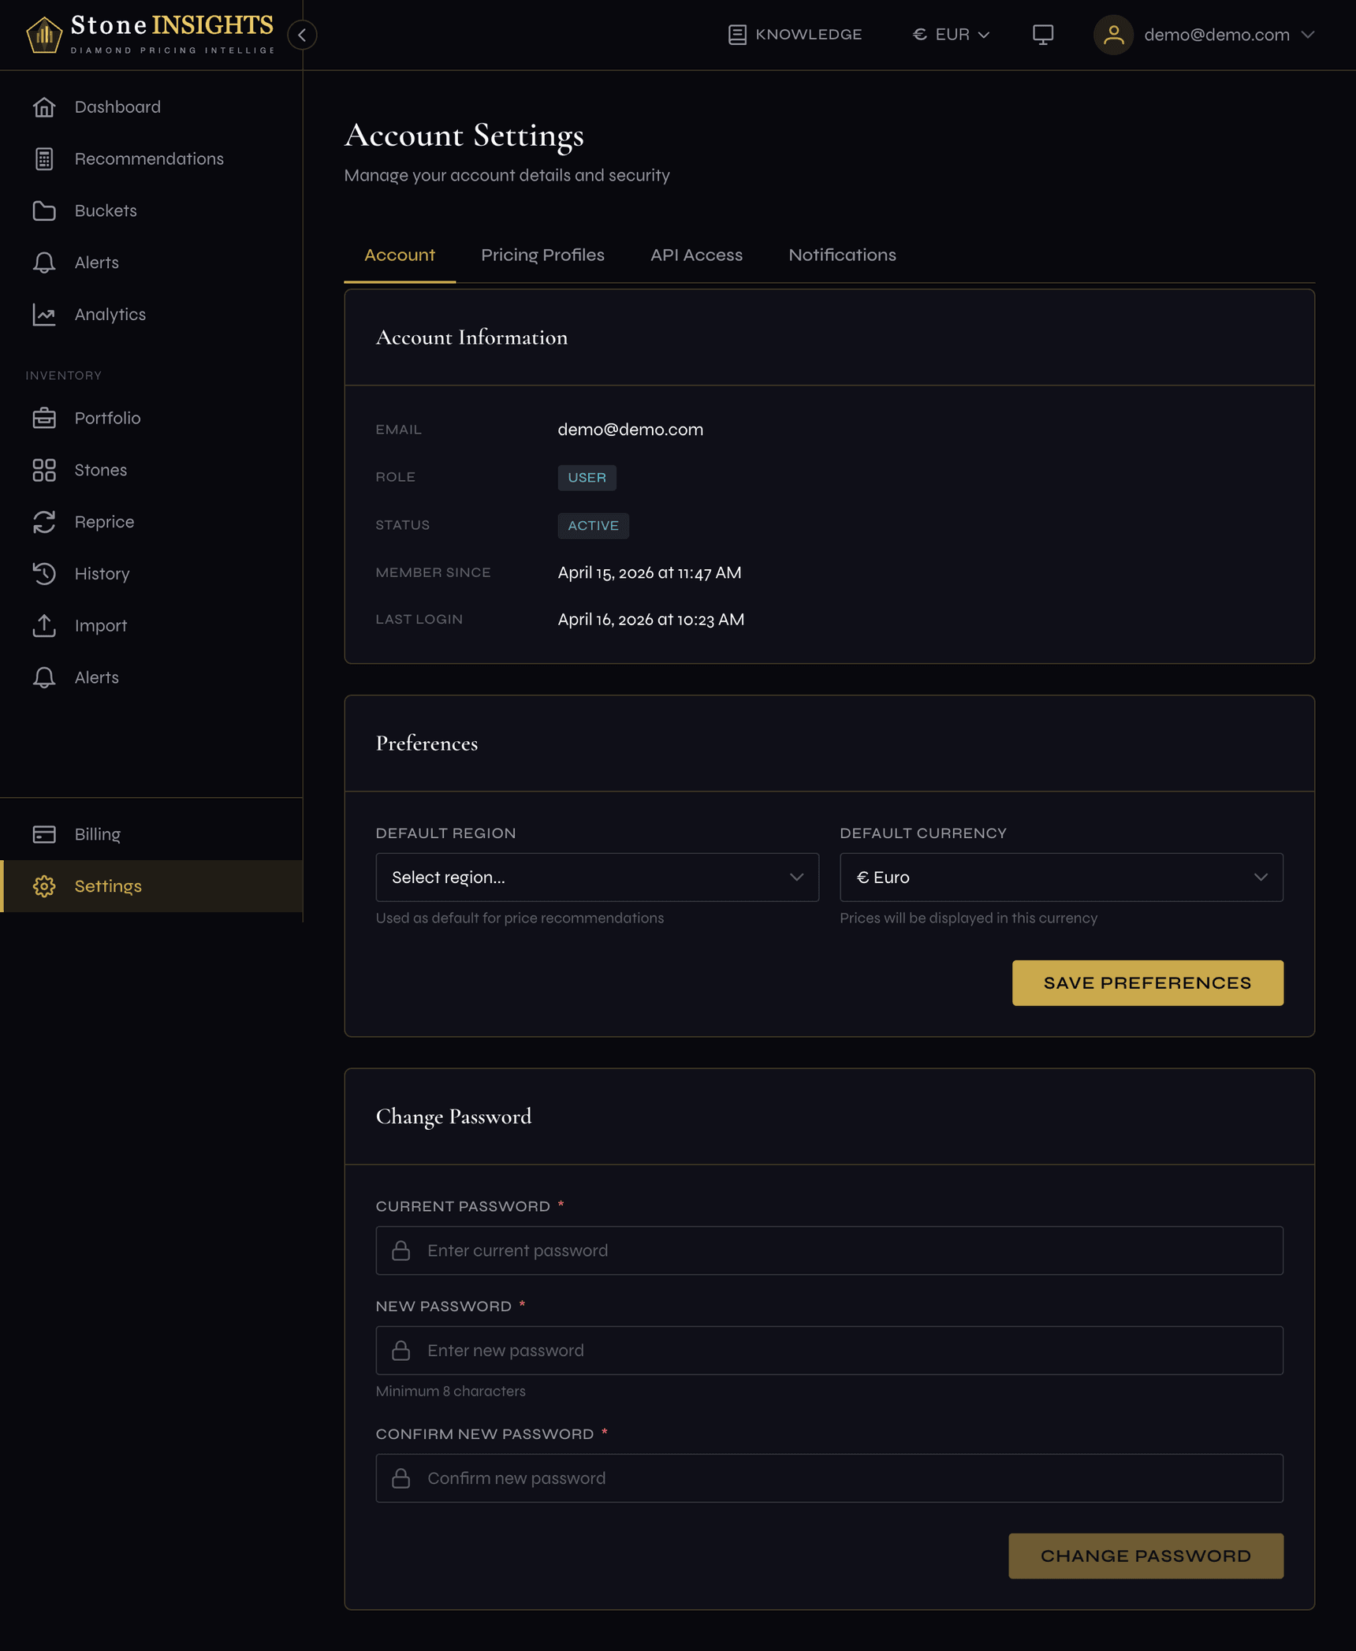The image size is (1356, 1651).
Task: Click the Save Preferences button
Action: [x=1147, y=982]
